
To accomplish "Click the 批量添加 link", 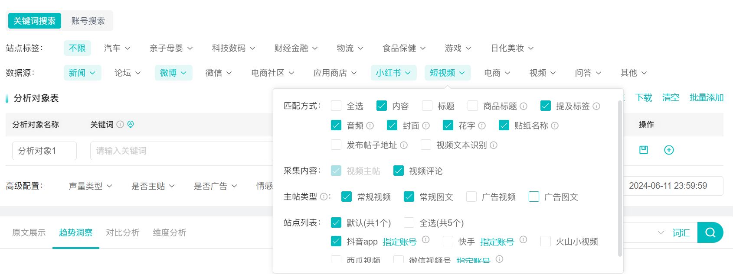I will 707,98.
